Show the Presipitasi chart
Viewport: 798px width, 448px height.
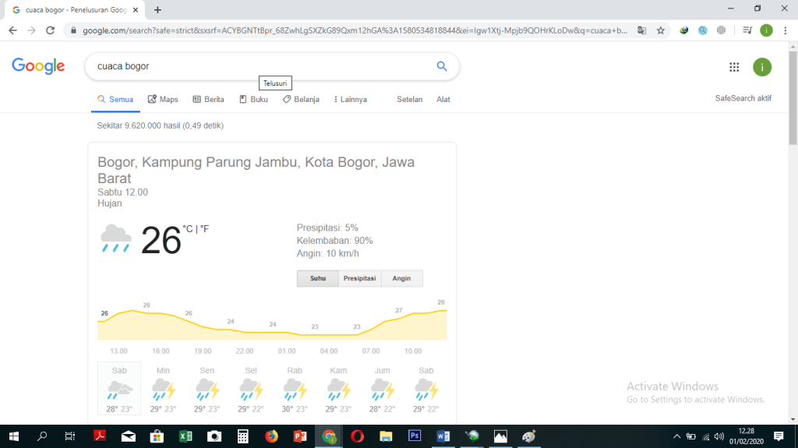(x=360, y=278)
